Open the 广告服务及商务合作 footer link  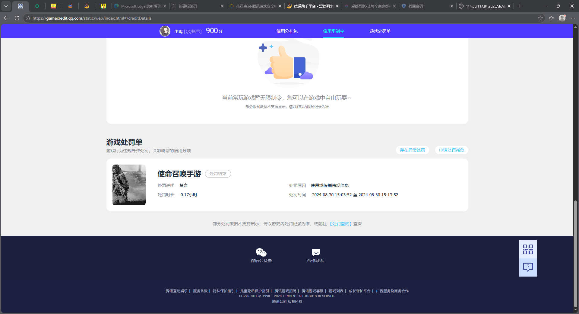click(392, 291)
